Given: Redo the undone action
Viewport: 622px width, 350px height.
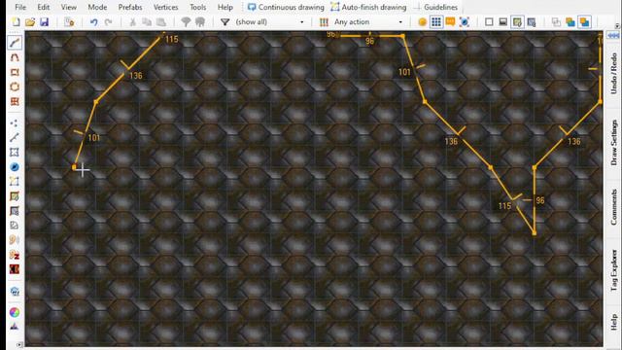Looking at the screenshot, I should [x=108, y=22].
